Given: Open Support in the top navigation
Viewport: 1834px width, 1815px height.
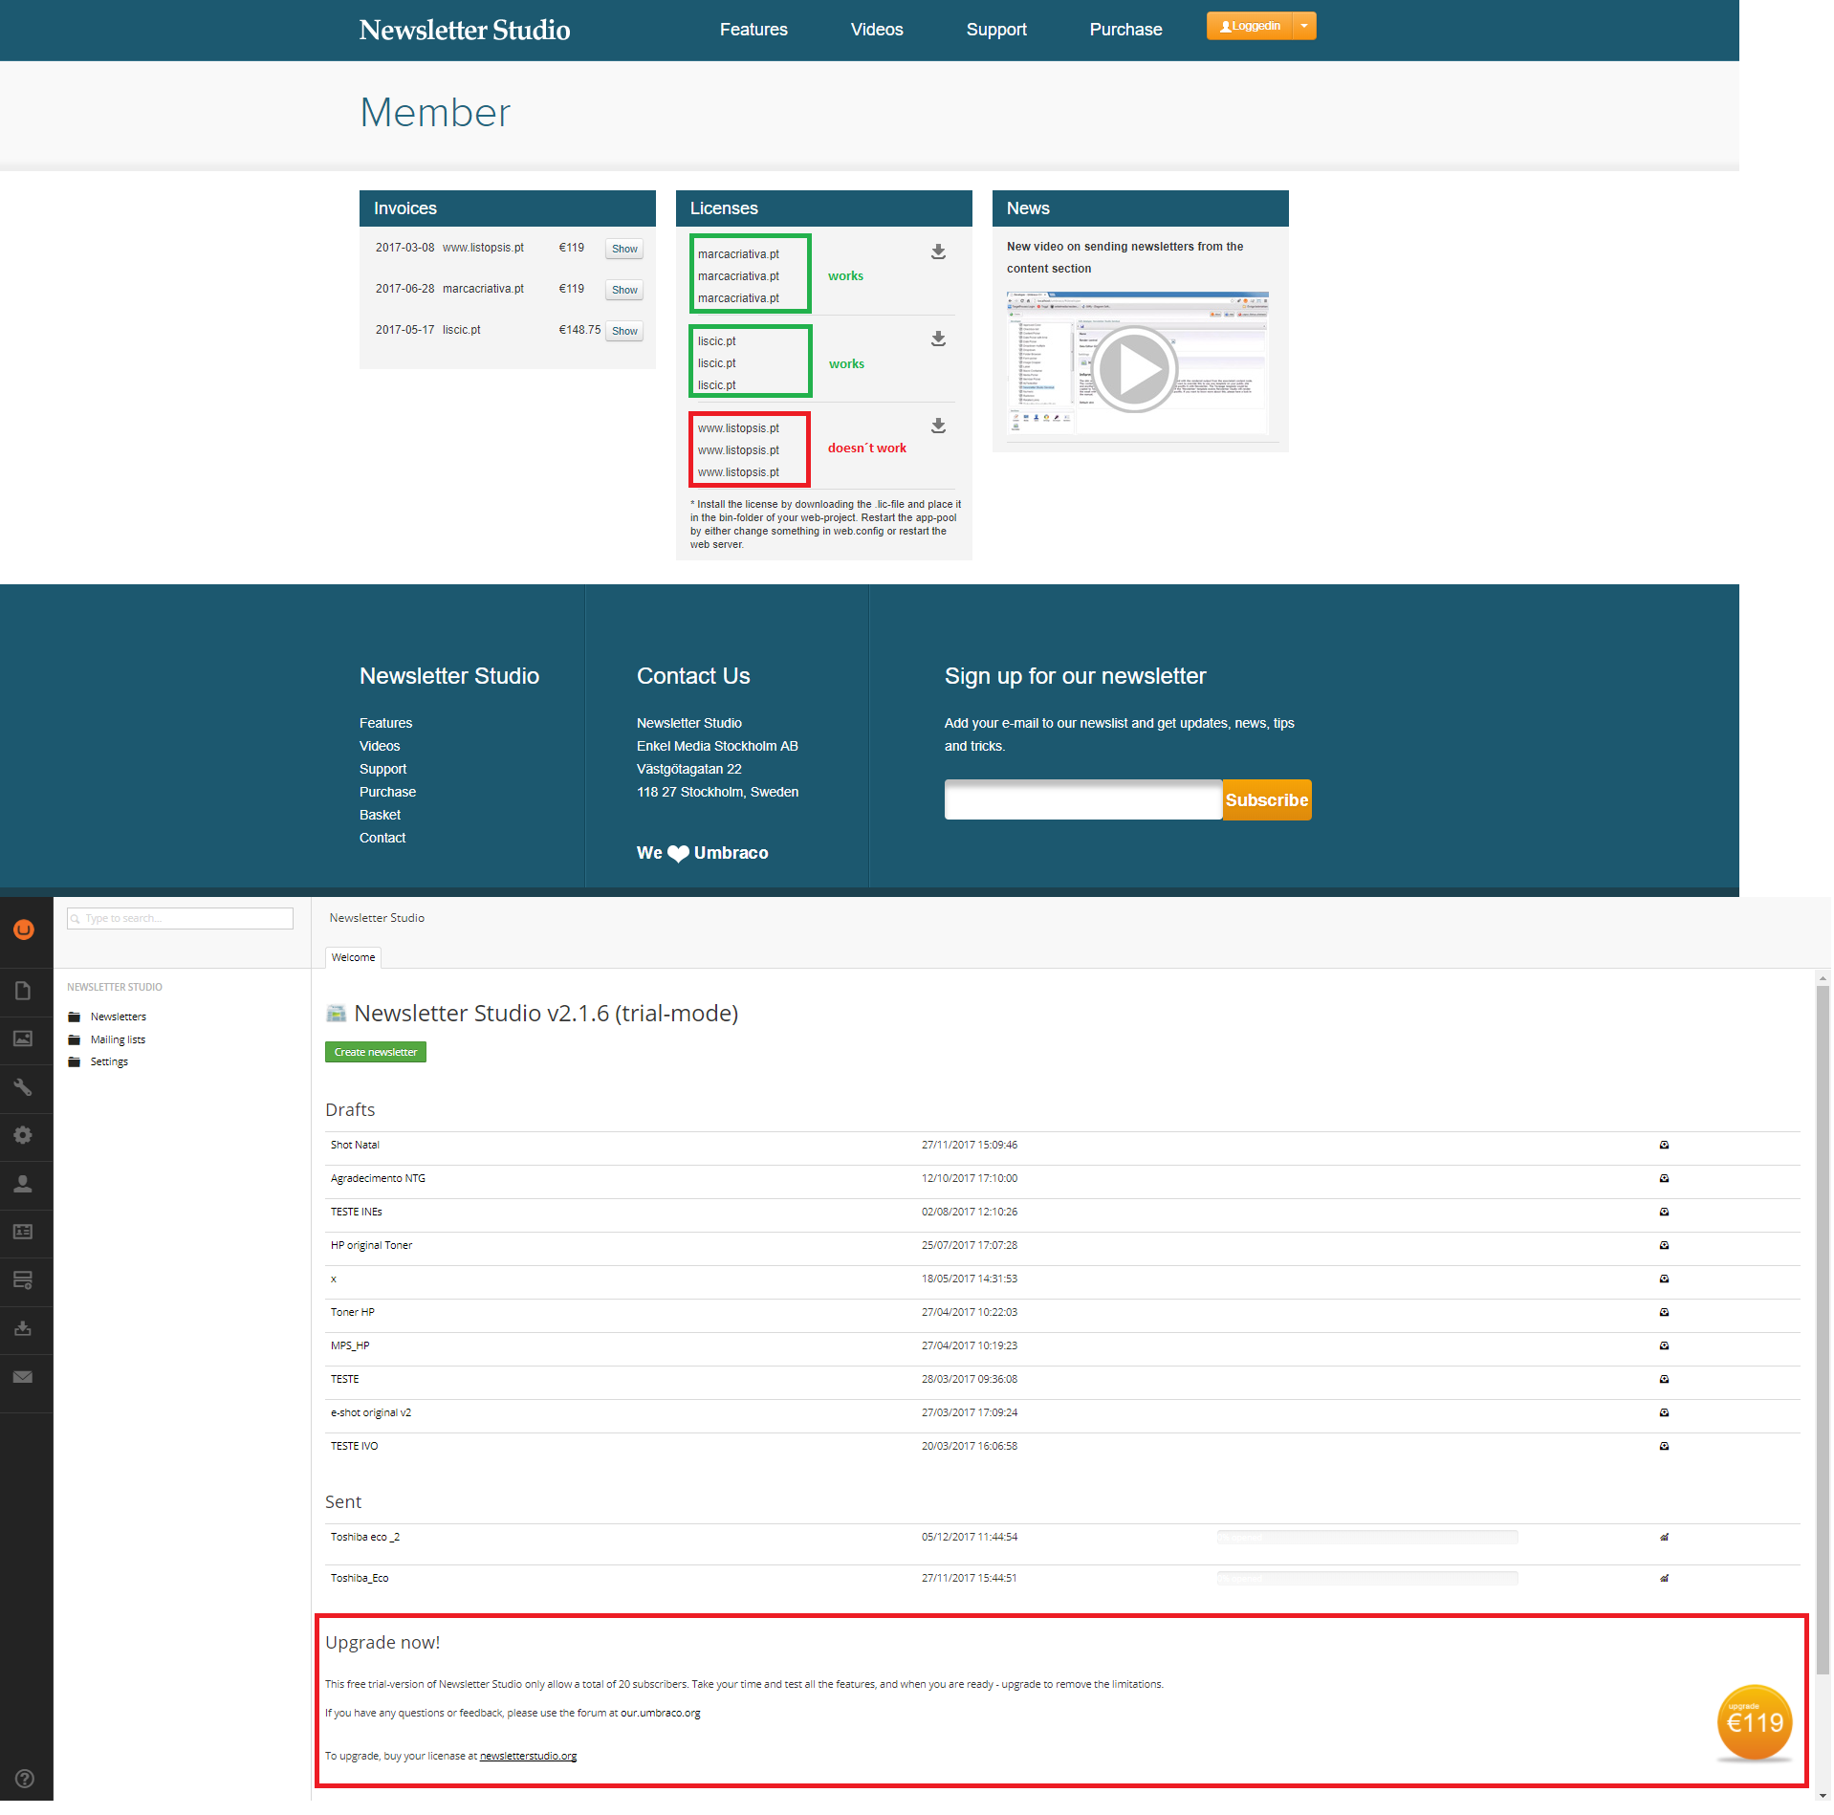Looking at the screenshot, I should coord(996,30).
